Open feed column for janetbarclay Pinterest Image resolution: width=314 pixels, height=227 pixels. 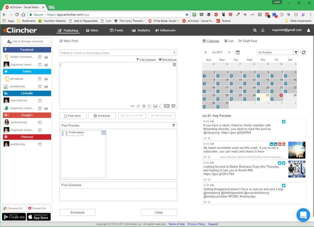40,144
